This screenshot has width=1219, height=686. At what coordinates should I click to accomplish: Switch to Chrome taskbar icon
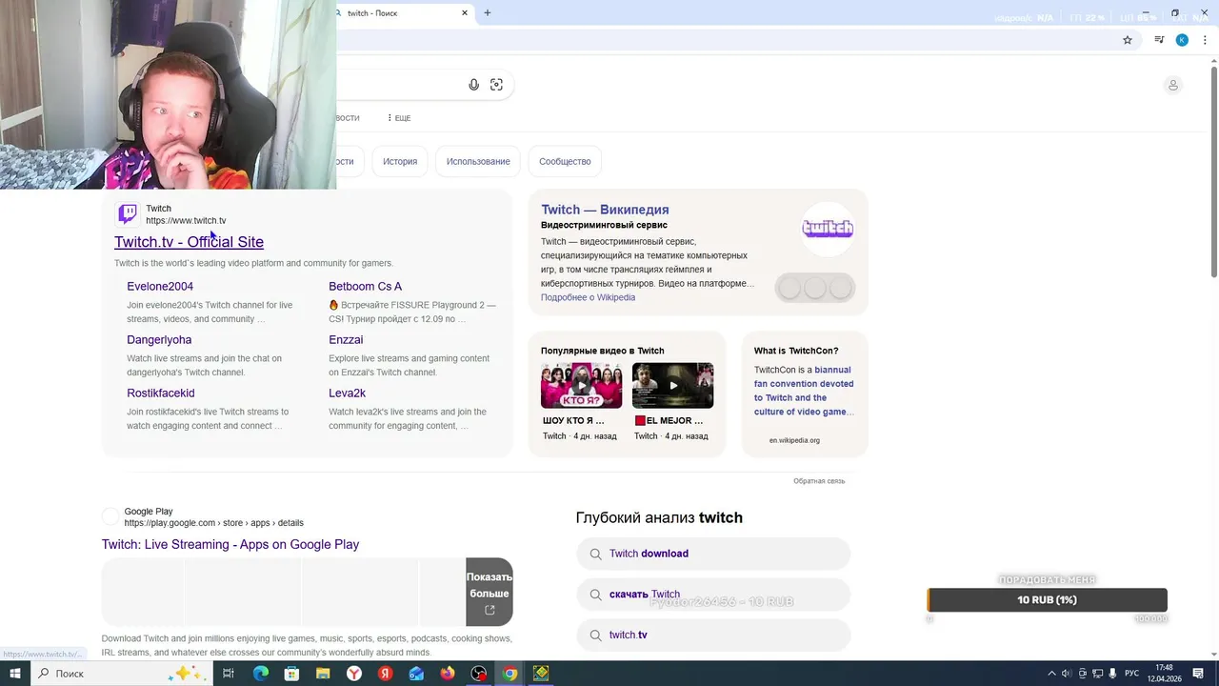(x=510, y=674)
